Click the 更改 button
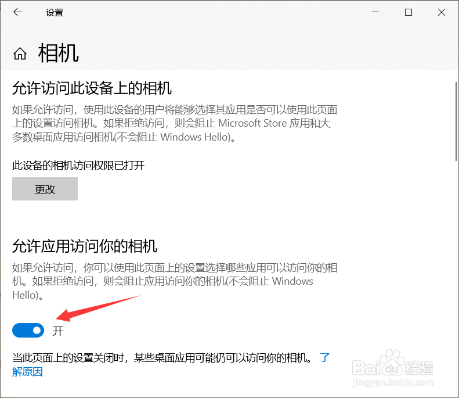Image resolution: width=459 pixels, height=398 pixels. point(45,189)
